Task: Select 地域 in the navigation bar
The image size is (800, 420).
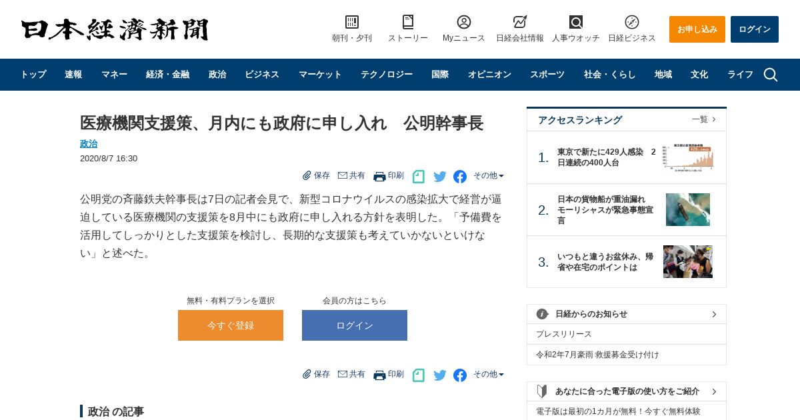Action: coord(663,75)
